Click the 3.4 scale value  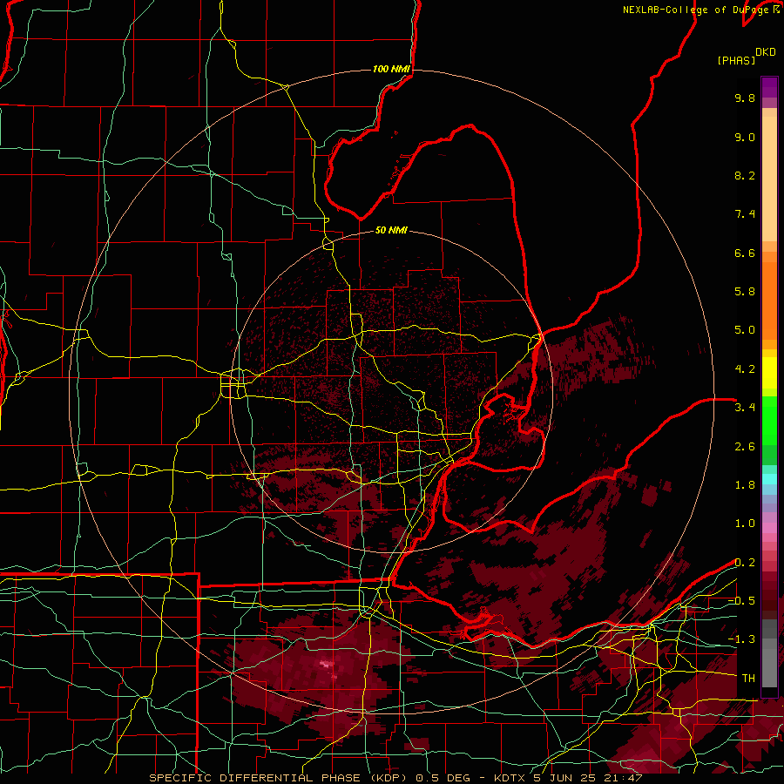pos(745,408)
